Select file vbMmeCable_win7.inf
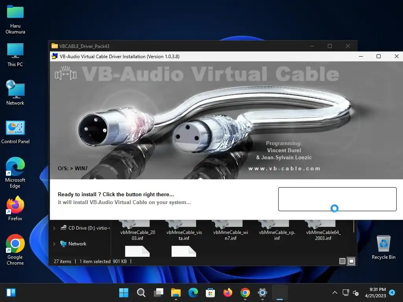403x302 pixels. 231,230
